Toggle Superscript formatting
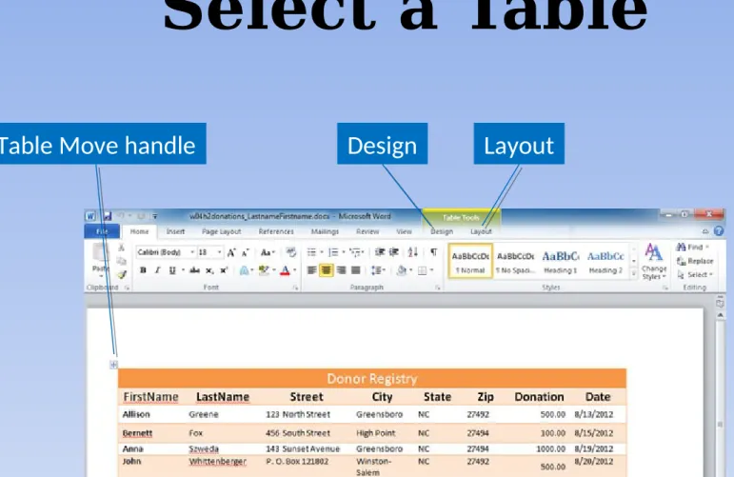 pos(224,270)
